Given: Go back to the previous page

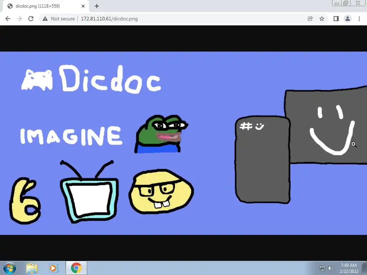Looking at the screenshot, I should (8, 19).
